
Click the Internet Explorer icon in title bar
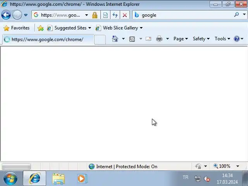coord(4,4)
